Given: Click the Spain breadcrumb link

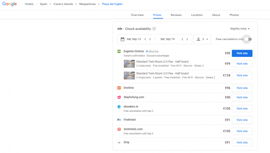Looking at the screenshot, I should coord(44,4).
